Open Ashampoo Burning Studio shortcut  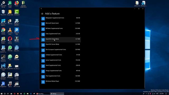pyautogui.click(x=3, y=76)
